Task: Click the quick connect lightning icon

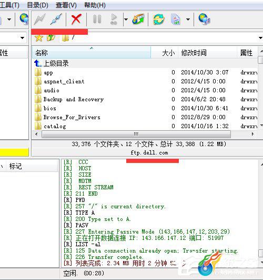Action: tap(39, 19)
